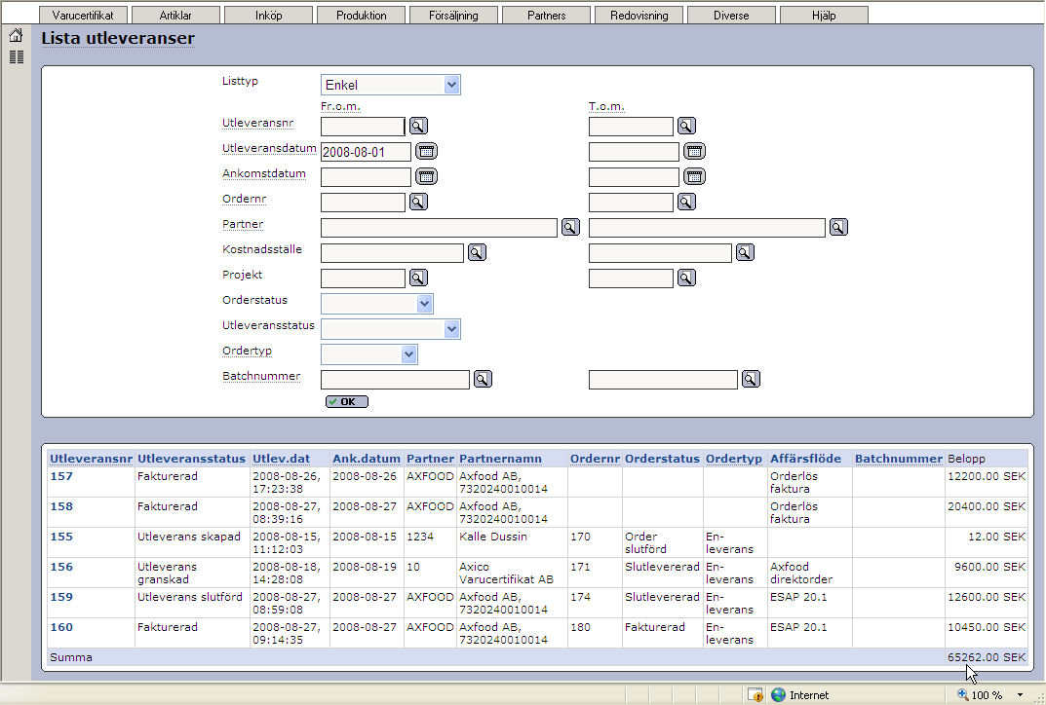
Task: Open lookup for Utleveransnr from field
Action: [x=418, y=126]
